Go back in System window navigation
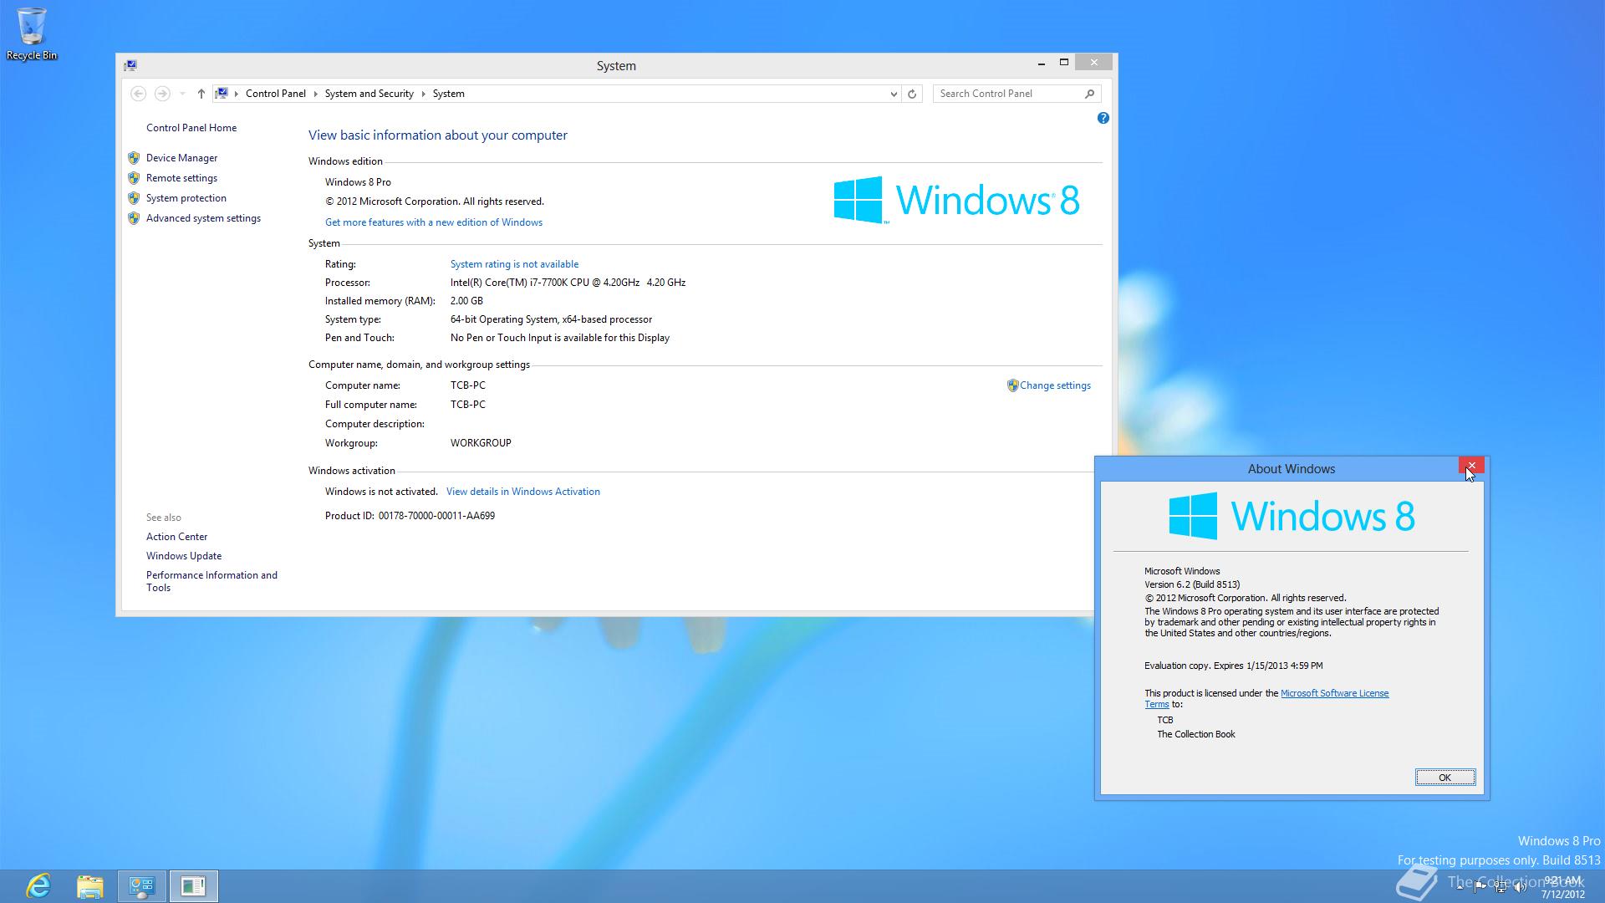Viewport: 1605px width, 903px height. point(139,94)
